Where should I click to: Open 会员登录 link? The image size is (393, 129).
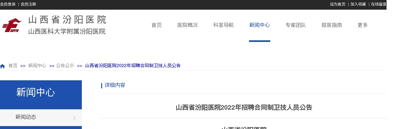tap(8, 4)
